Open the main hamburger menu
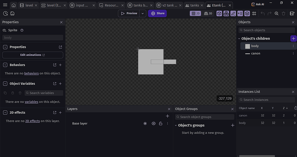Viewport: 297px width, 157px height. tap(5, 5)
